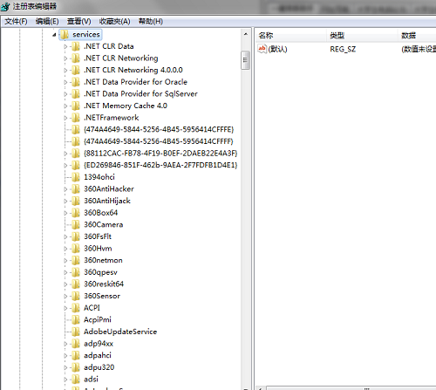The height and width of the screenshot is (390, 436).
Task: Select the adp94xx key label
Action: 99,344
